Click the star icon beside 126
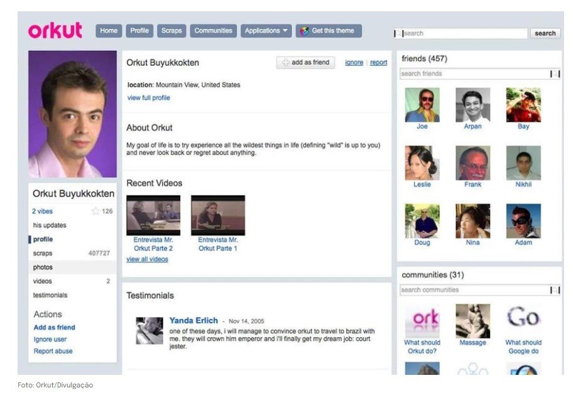Screen dimensions: 571x400 coord(95,211)
